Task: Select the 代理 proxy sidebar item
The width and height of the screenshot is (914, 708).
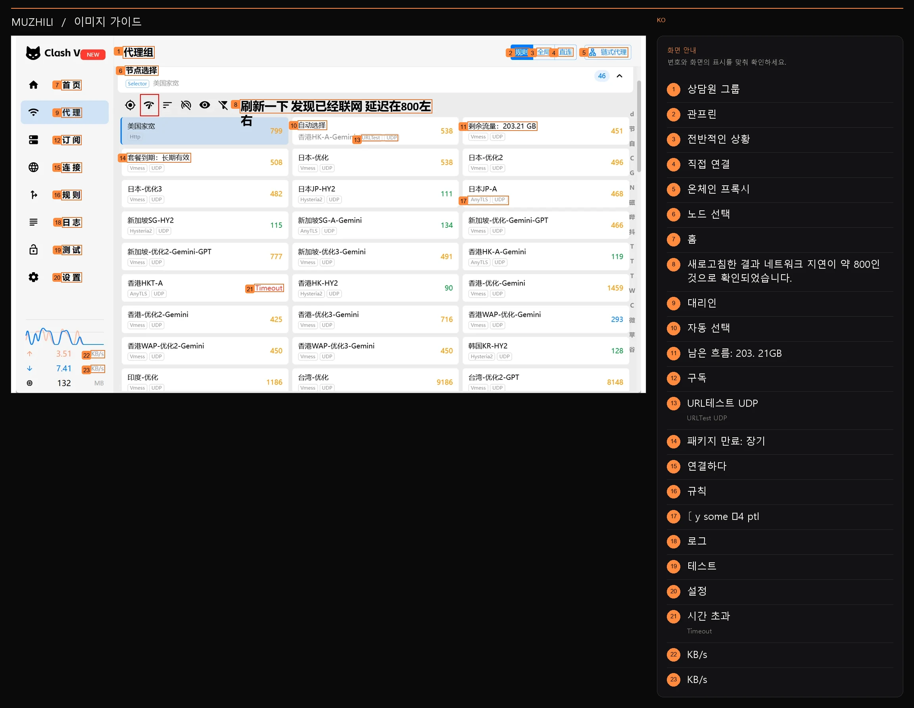Action: point(64,112)
